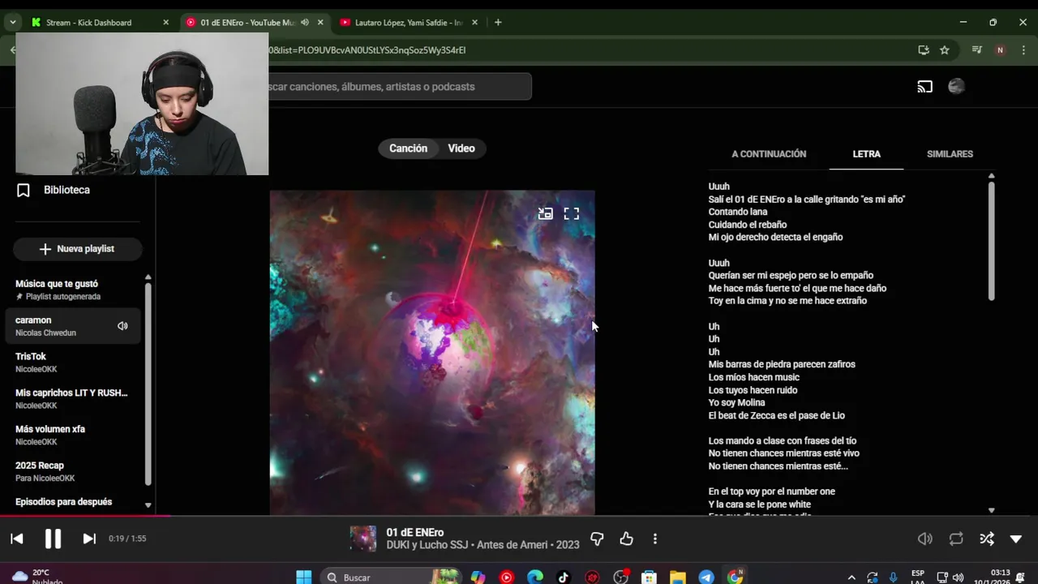
Task: Click the lyric line 'Yo soy Molina'
Action: coord(736,403)
